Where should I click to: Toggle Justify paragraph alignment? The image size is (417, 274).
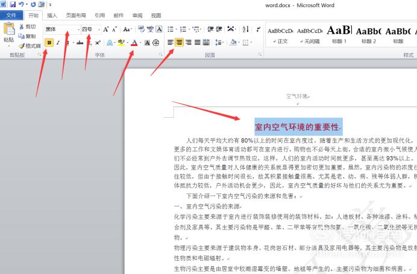point(197,42)
